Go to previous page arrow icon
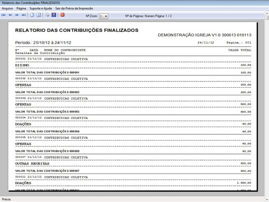 [10, 15]
